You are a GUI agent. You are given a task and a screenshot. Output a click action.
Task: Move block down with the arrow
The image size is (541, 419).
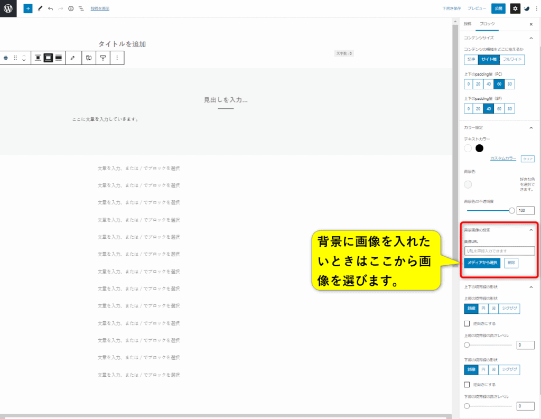pyautogui.click(x=24, y=60)
